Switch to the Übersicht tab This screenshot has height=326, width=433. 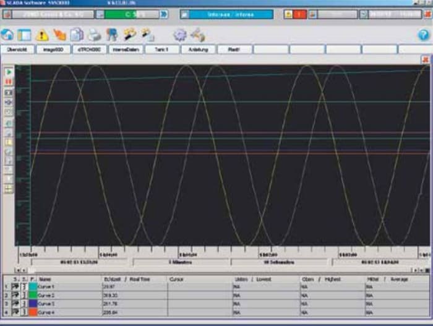click(17, 49)
